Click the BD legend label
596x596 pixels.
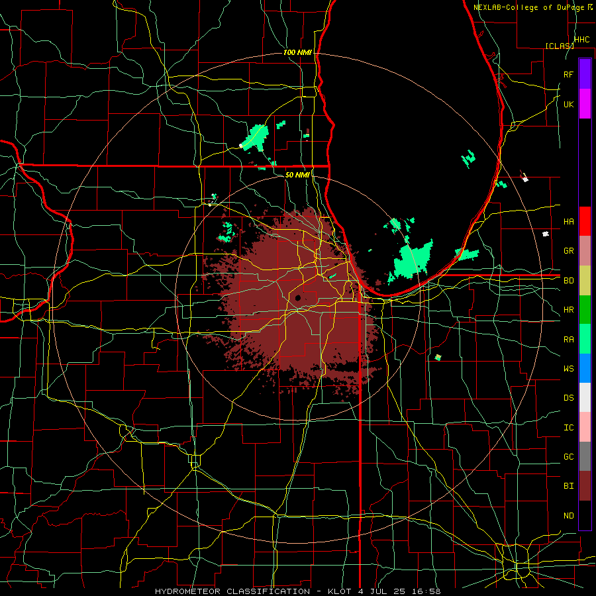pos(568,281)
